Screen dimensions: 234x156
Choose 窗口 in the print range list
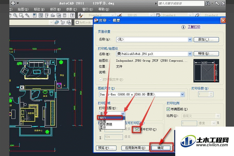[x=112, y=118]
